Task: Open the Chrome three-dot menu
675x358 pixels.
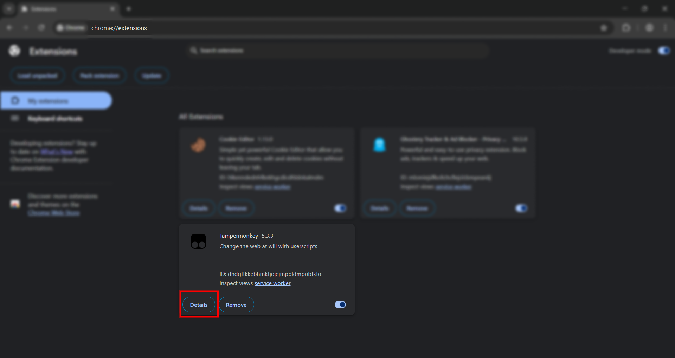Action: pyautogui.click(x=665, y=28)
